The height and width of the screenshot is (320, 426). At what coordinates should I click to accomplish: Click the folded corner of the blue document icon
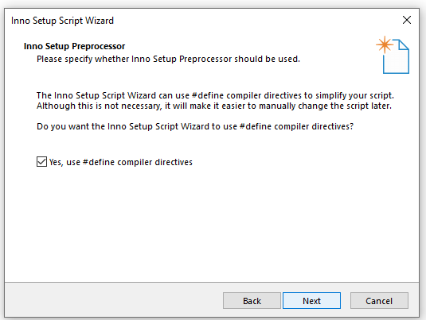pos(404,45)
